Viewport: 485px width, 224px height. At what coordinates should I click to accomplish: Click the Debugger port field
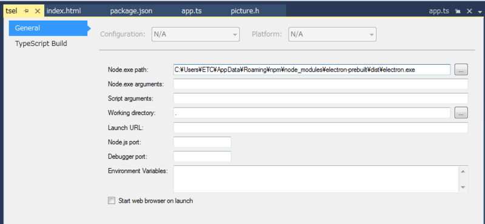coord(202,156)
